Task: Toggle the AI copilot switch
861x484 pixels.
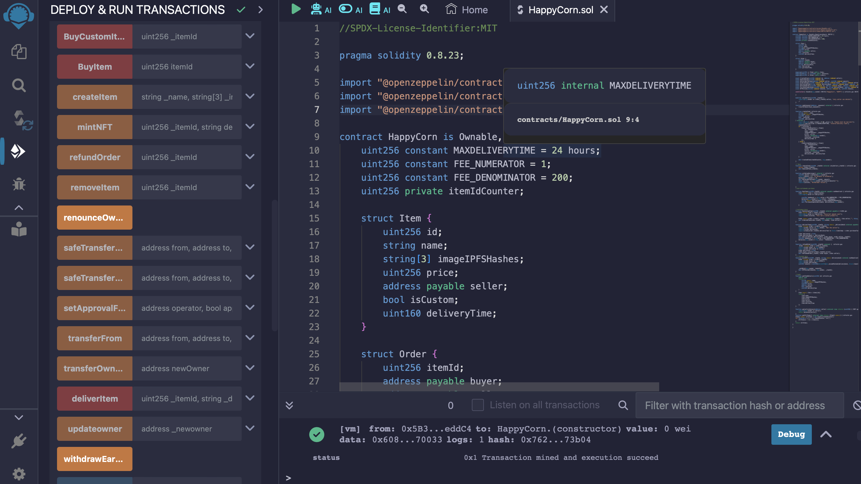Action: 350,9
